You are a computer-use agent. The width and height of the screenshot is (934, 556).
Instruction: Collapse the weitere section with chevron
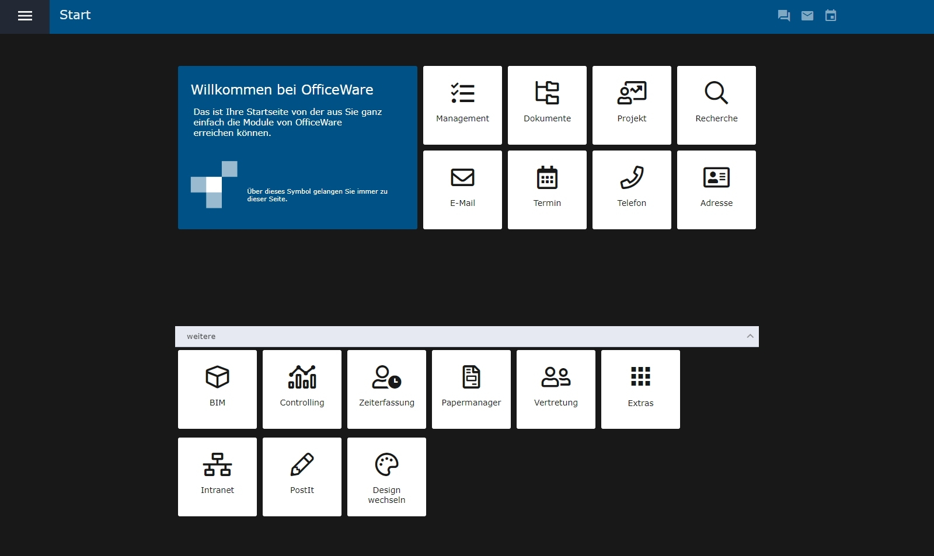click(750, 336)
